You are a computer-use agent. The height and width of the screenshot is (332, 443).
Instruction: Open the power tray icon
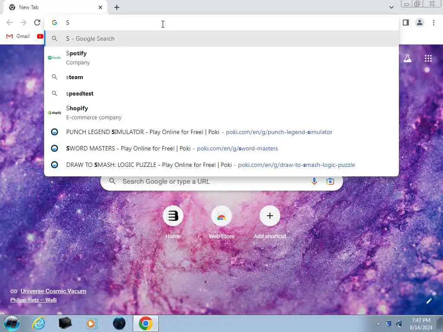pyautogui.click(x=399, y=324)
